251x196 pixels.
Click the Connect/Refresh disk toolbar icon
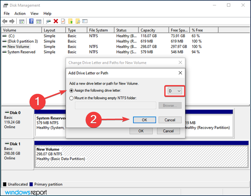[48, 21]
